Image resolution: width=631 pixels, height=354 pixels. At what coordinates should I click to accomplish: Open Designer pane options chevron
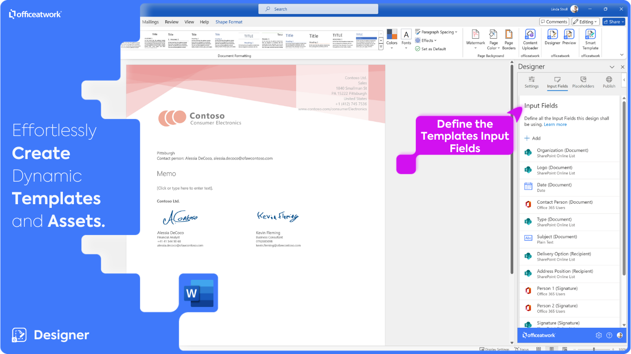pyautogui.click(x=612, y=67)
